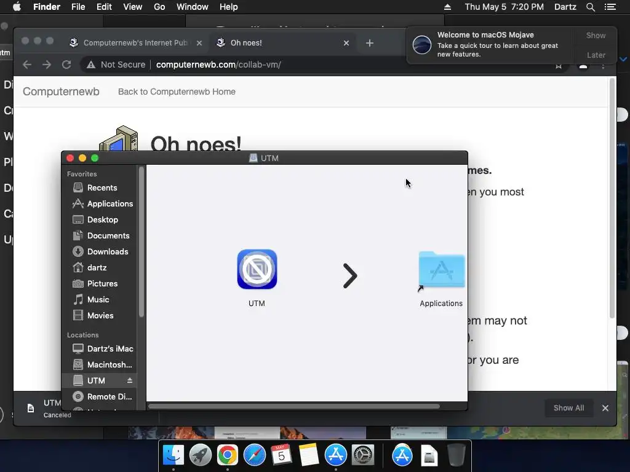The width and height of the screenshot is (630, 472).
Task: Close the Oh noes! tab
Action: click(346, 43)
